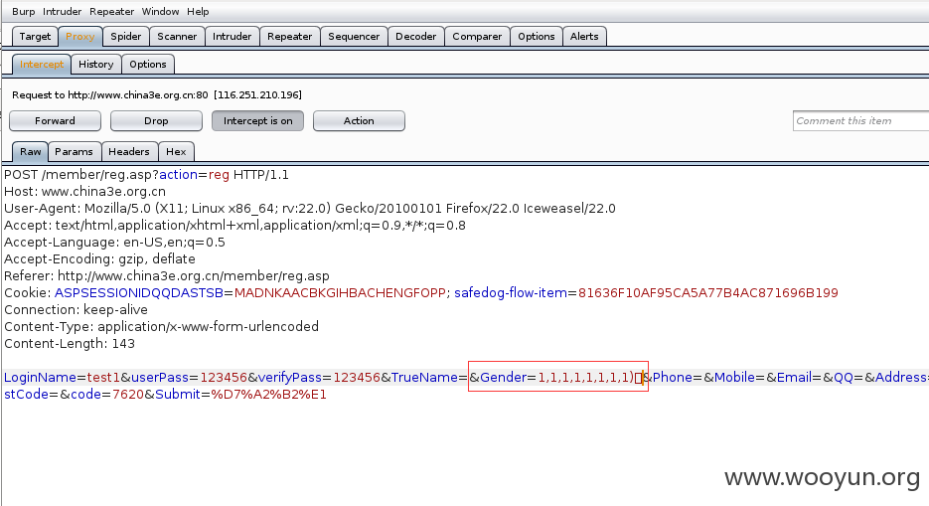
Task: Switch to the Hex view tab
Action: [176, 152]
